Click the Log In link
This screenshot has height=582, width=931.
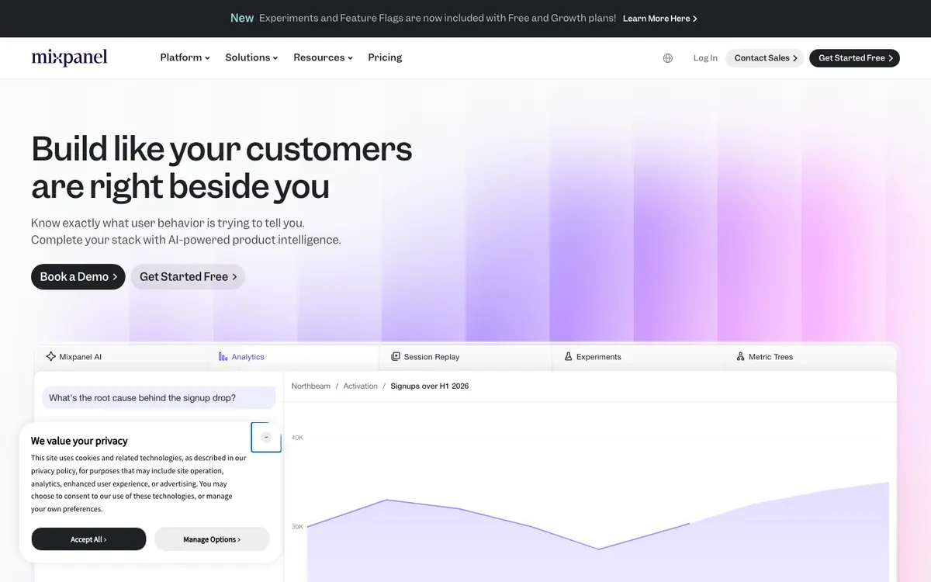tap(705, 58)
